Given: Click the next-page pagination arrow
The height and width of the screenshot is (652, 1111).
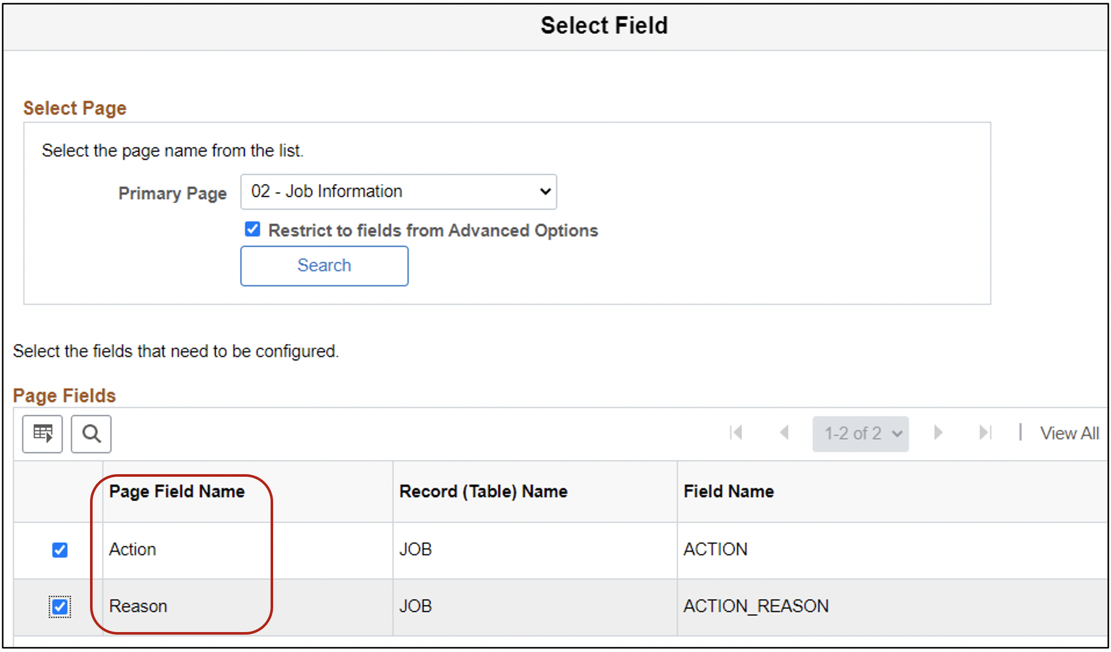Looking at the screenshot, I should point(938,433).
